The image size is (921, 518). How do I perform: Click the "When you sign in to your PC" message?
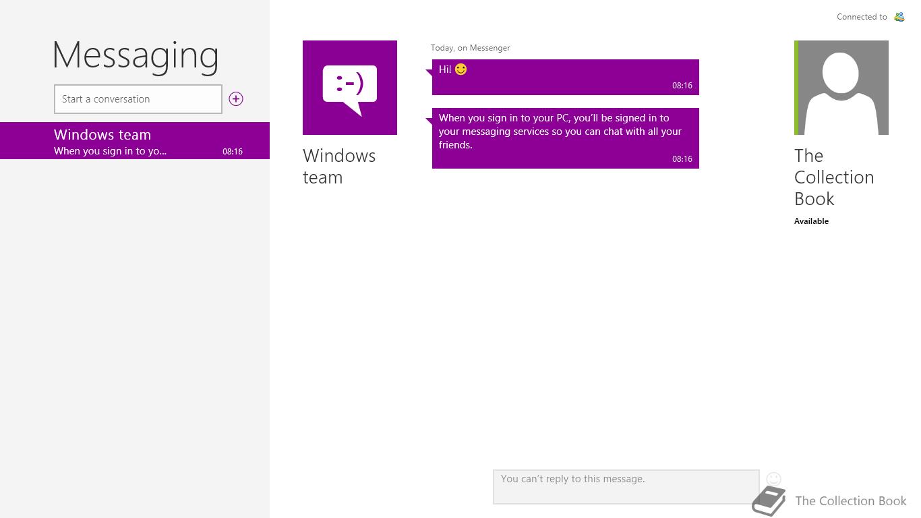[x=566, y=138]
